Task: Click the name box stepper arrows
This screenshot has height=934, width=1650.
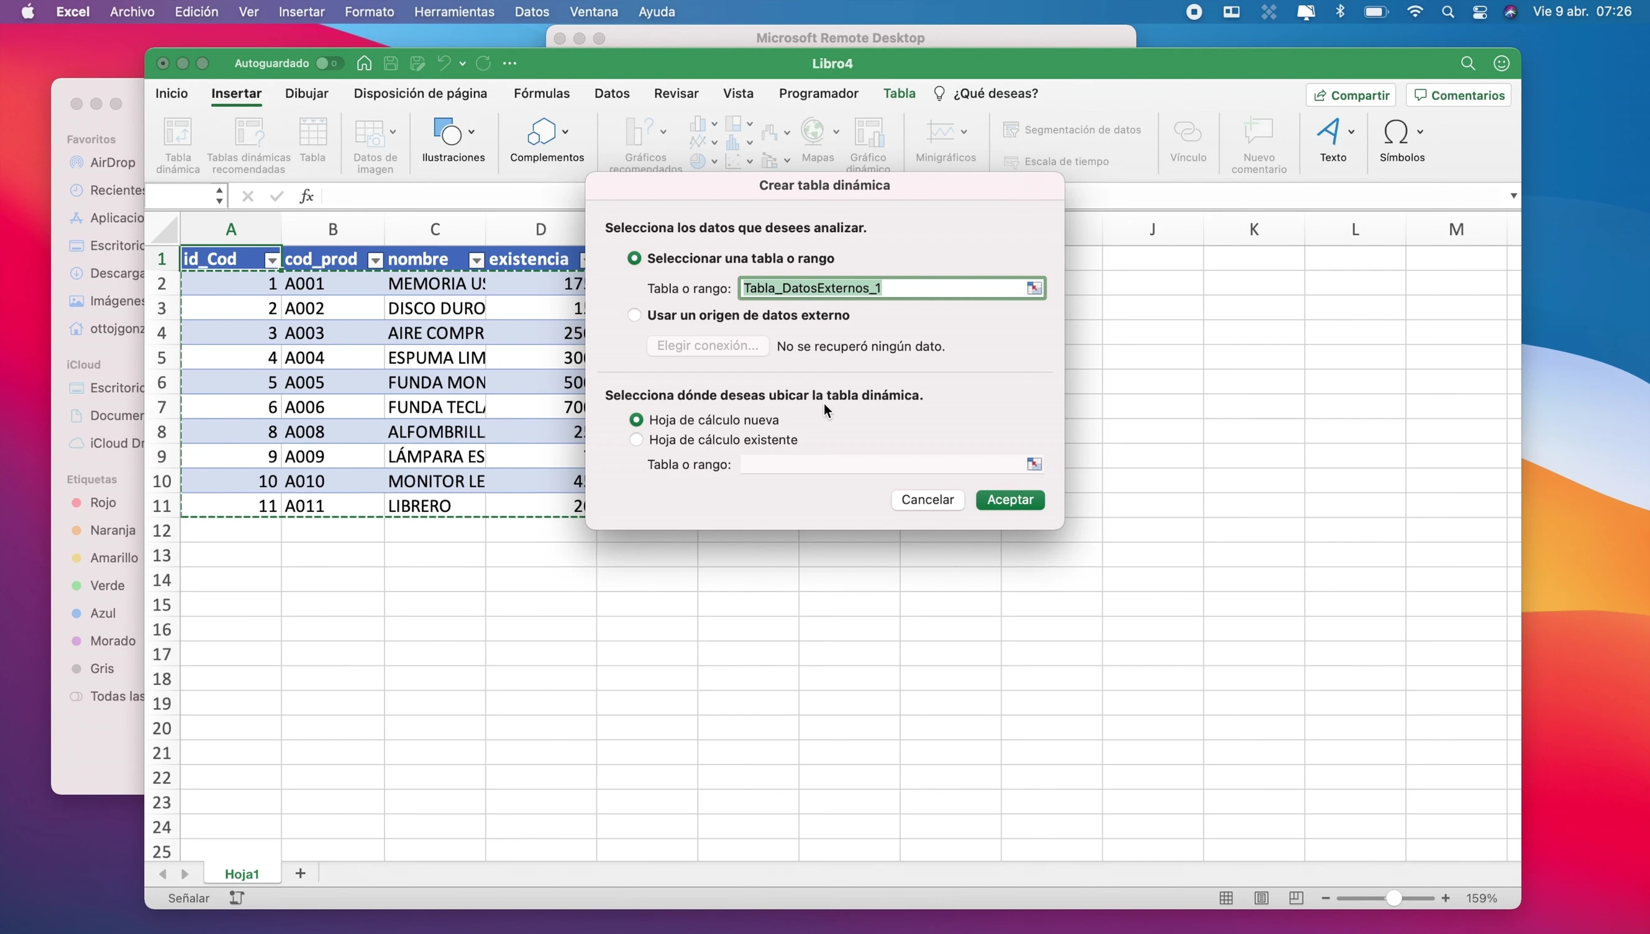Action: click(x=219, y=195)
